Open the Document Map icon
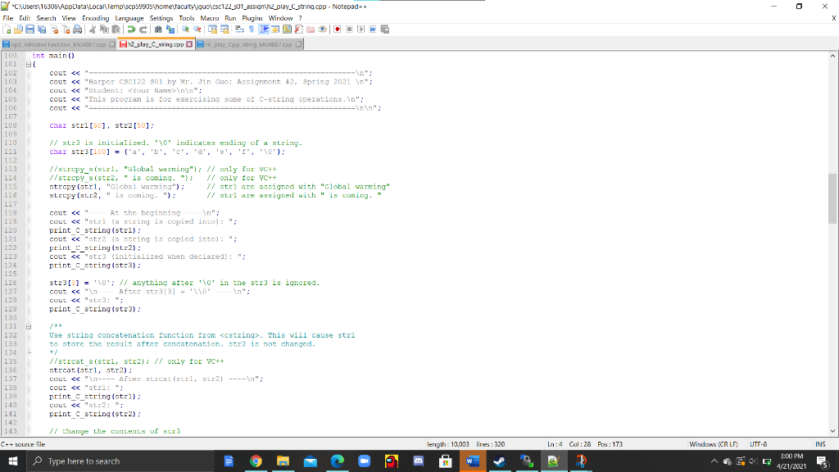This screenshot has width=839, height=472. coord(287,29)
